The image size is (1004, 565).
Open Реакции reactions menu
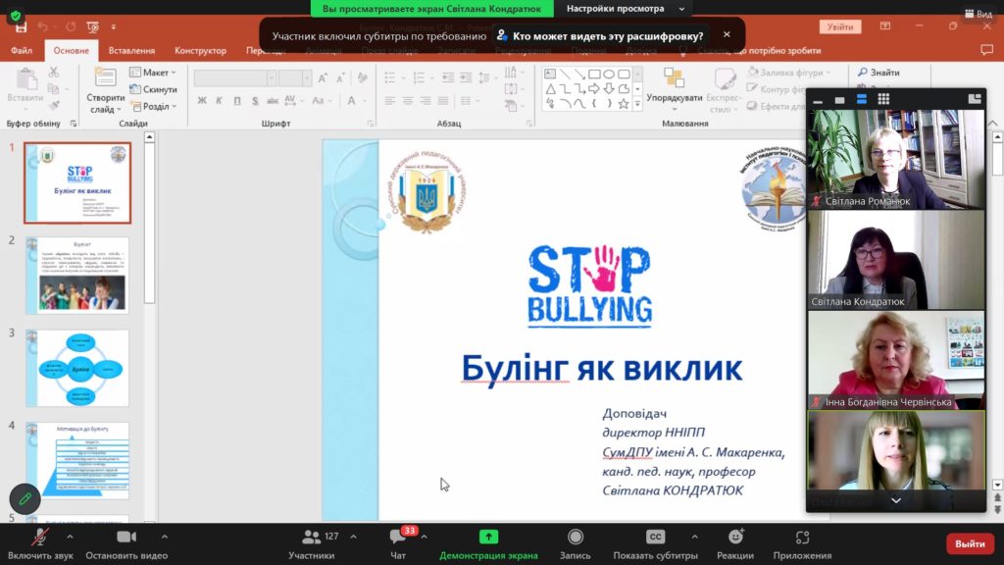(735, 544)
